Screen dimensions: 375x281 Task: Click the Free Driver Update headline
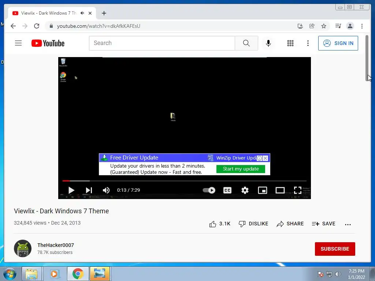tap(134, 158)
